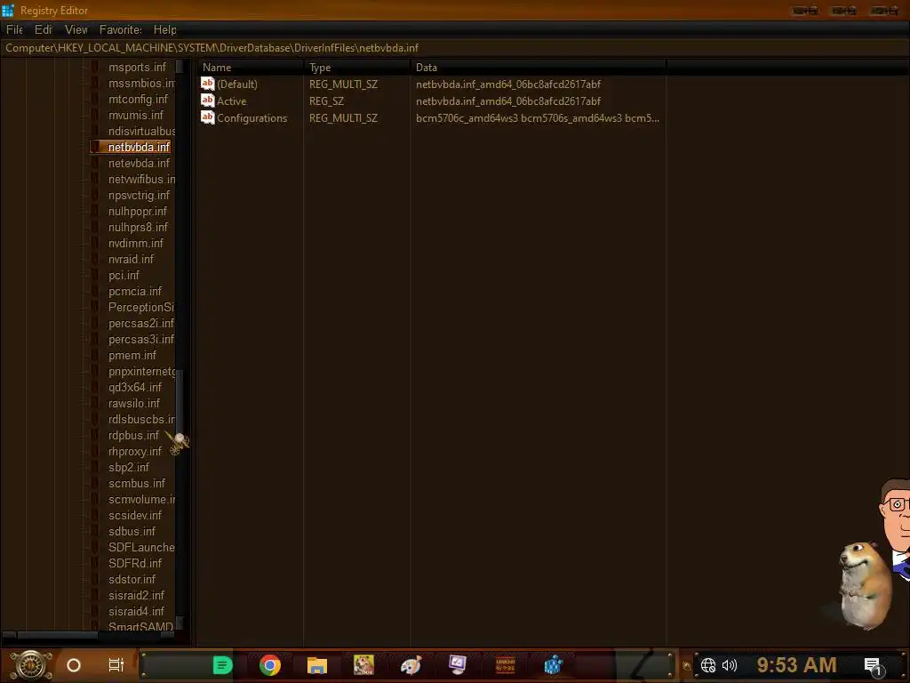Open the steampunk Start button
The image size is (910, 683).
[x=31, y=665]
